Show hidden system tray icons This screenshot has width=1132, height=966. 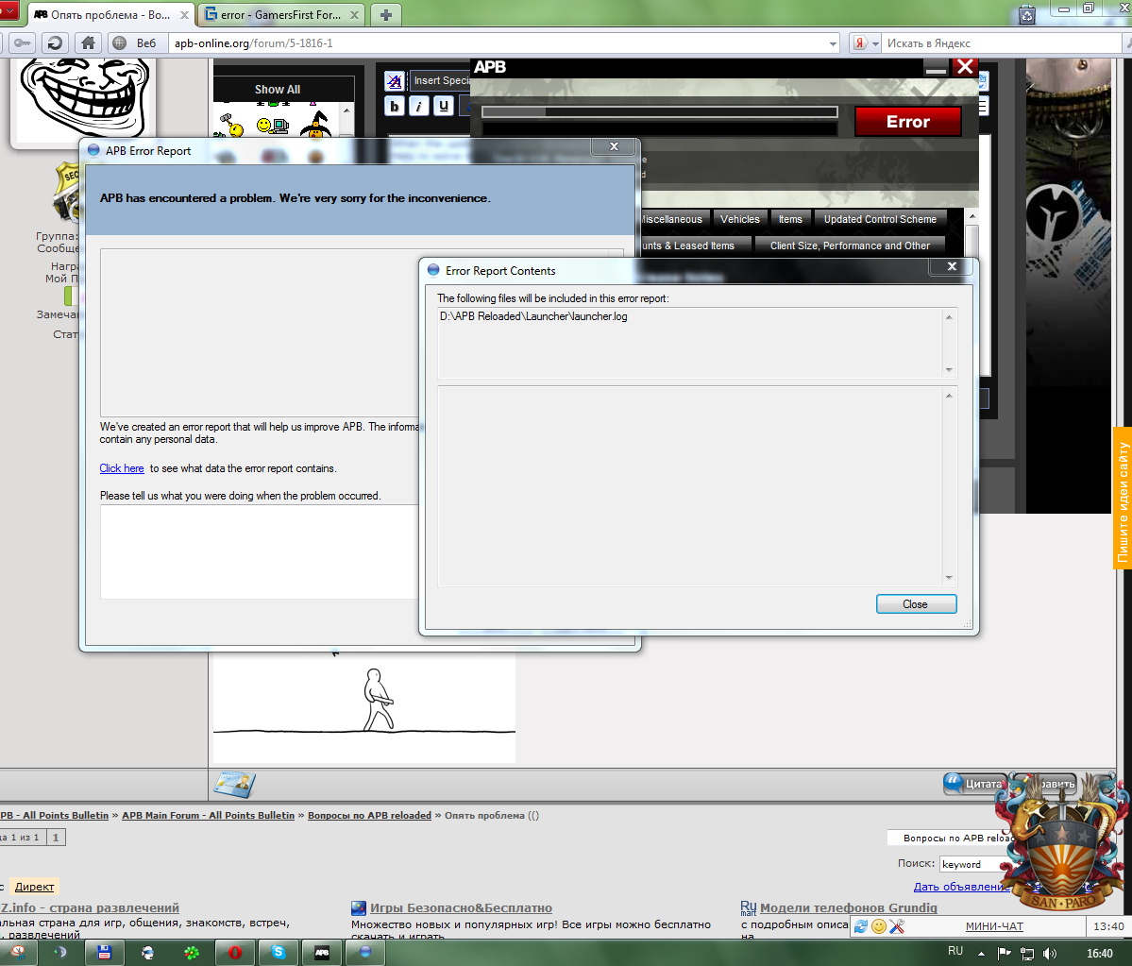[x=982, y=953]
